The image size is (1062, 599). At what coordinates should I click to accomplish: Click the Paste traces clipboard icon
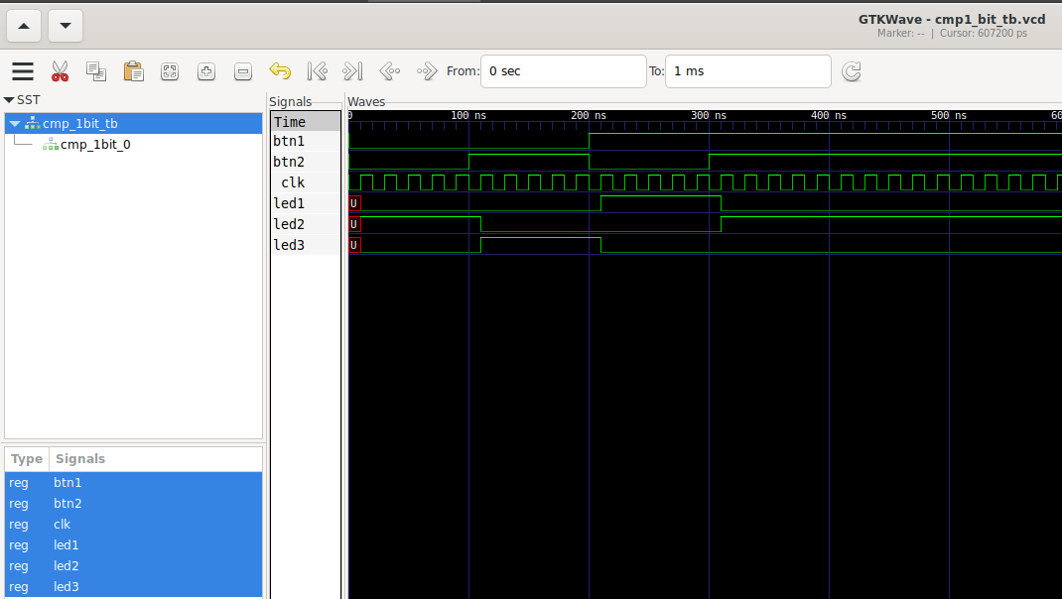click(133, 71)
